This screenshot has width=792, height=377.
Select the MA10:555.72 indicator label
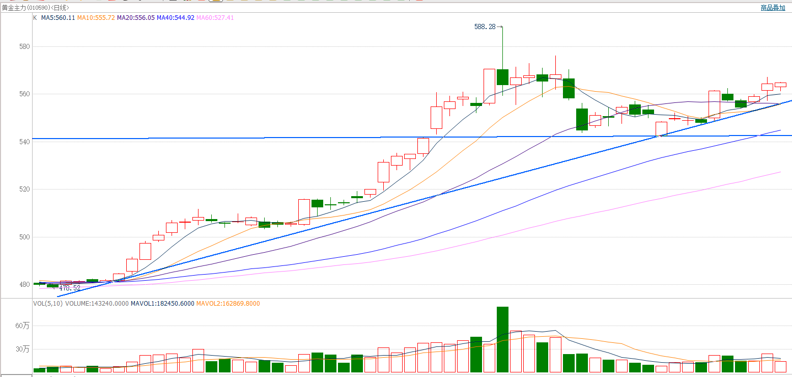click(x=96, y=18)
